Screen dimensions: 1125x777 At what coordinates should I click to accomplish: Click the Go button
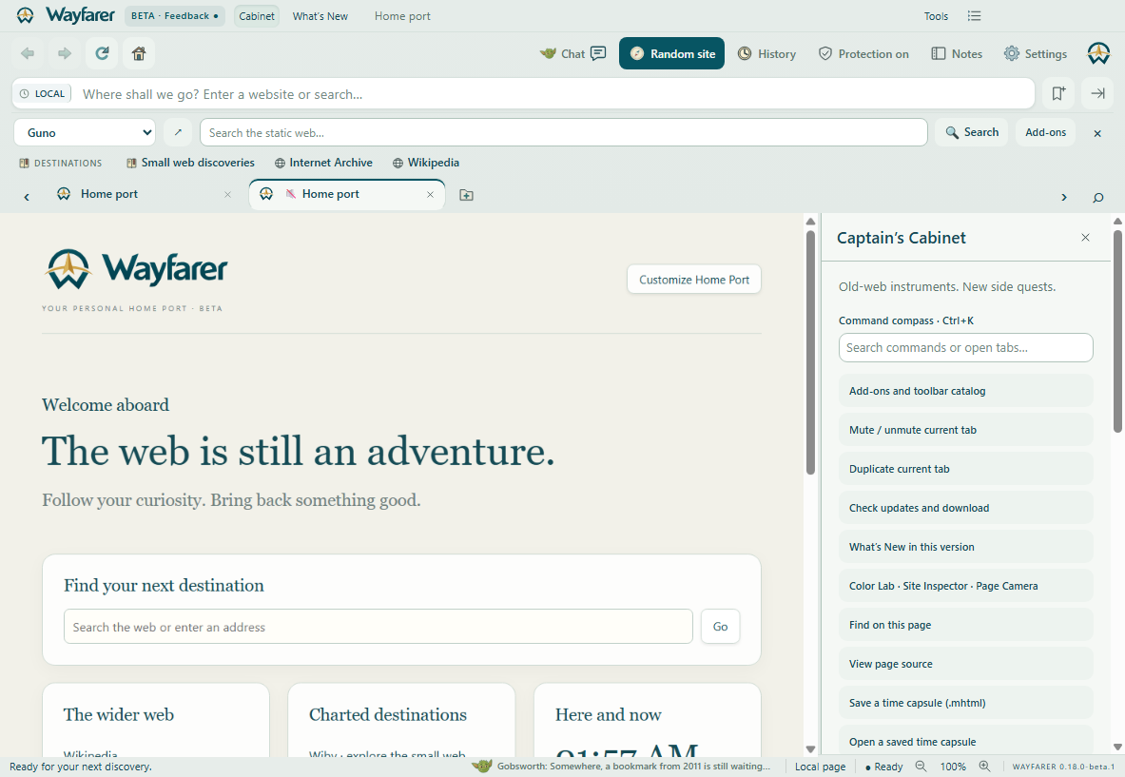tap(720, 627)
